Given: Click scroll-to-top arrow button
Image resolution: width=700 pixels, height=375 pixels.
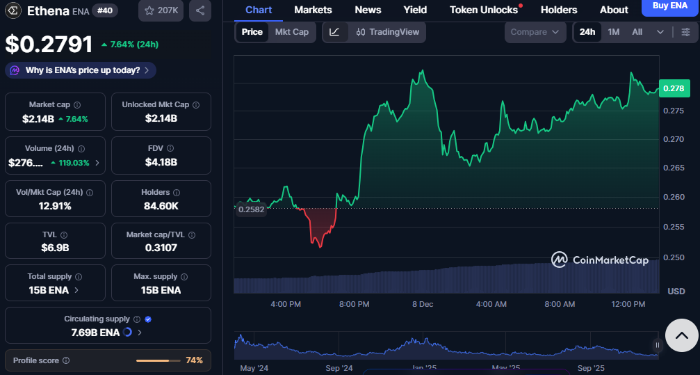Looking at the screenshot, I should [681, 335].
